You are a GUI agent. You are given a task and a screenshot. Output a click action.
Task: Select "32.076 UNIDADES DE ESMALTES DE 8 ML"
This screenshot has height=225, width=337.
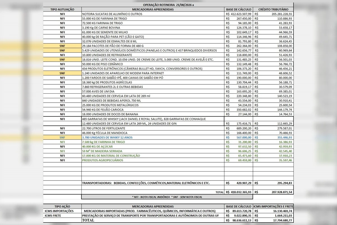point(153,41)
